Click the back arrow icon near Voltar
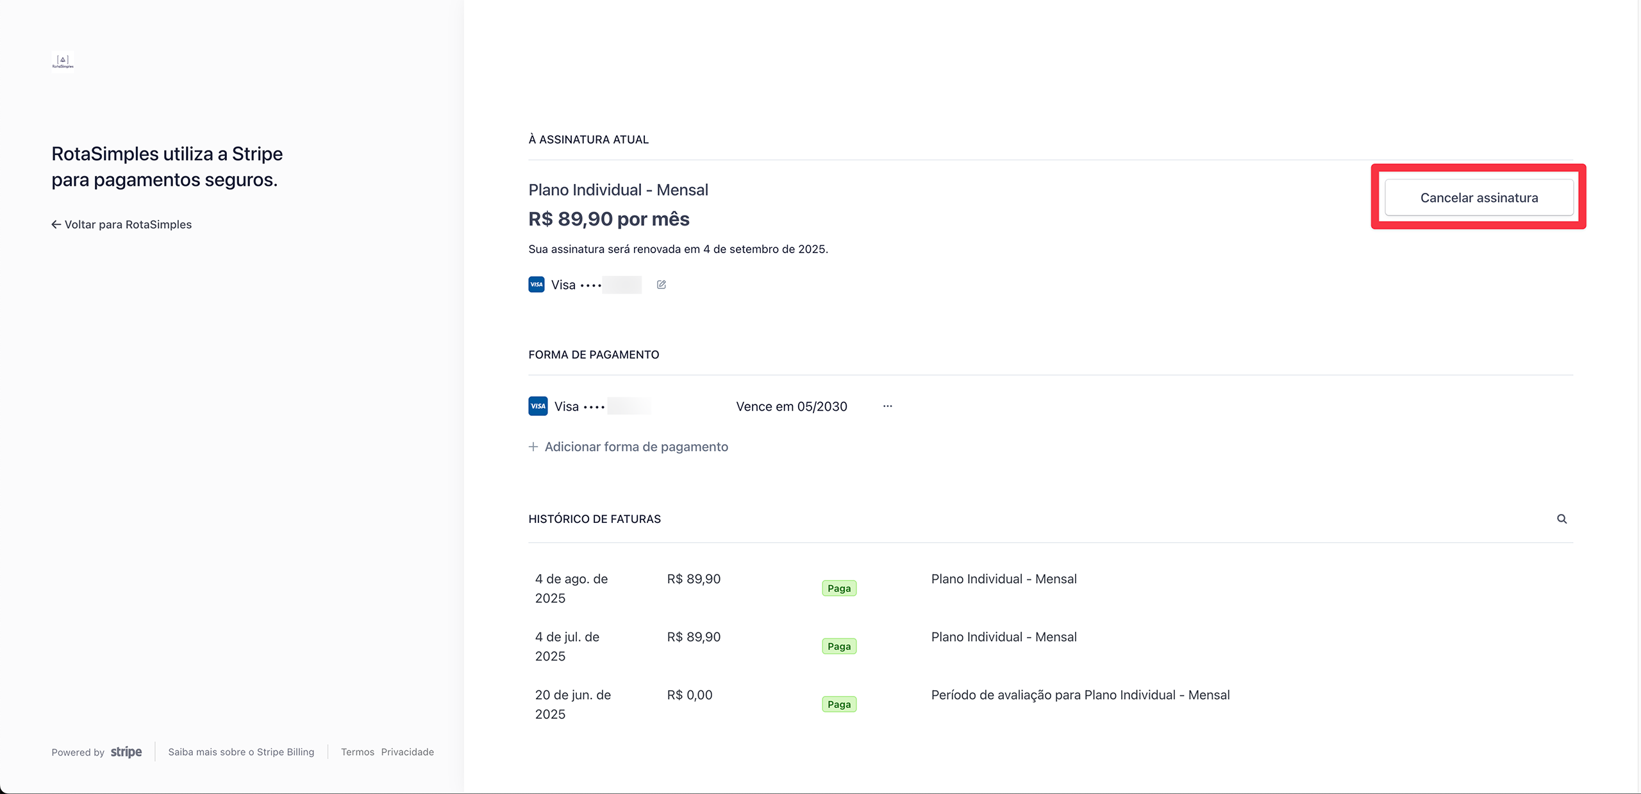 [56, 224]
